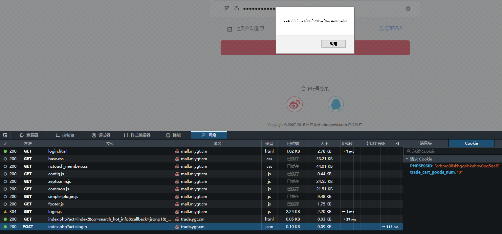Click the element picker icon in devtools
Viewport: 502px width, 234px height.
[x=5, y=135]
